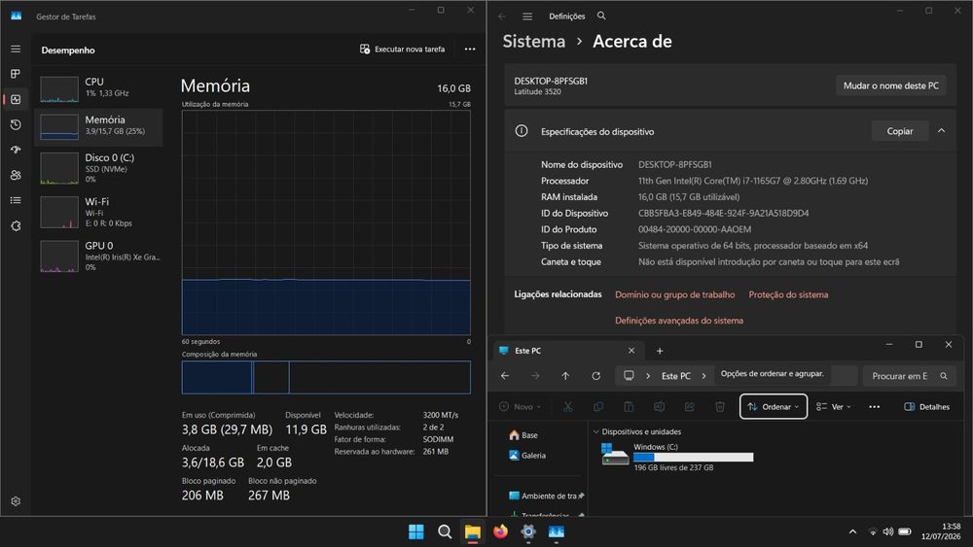Open Definições avançadas do sistema link
Screen dimensions: 973x547
click(679, 321)
